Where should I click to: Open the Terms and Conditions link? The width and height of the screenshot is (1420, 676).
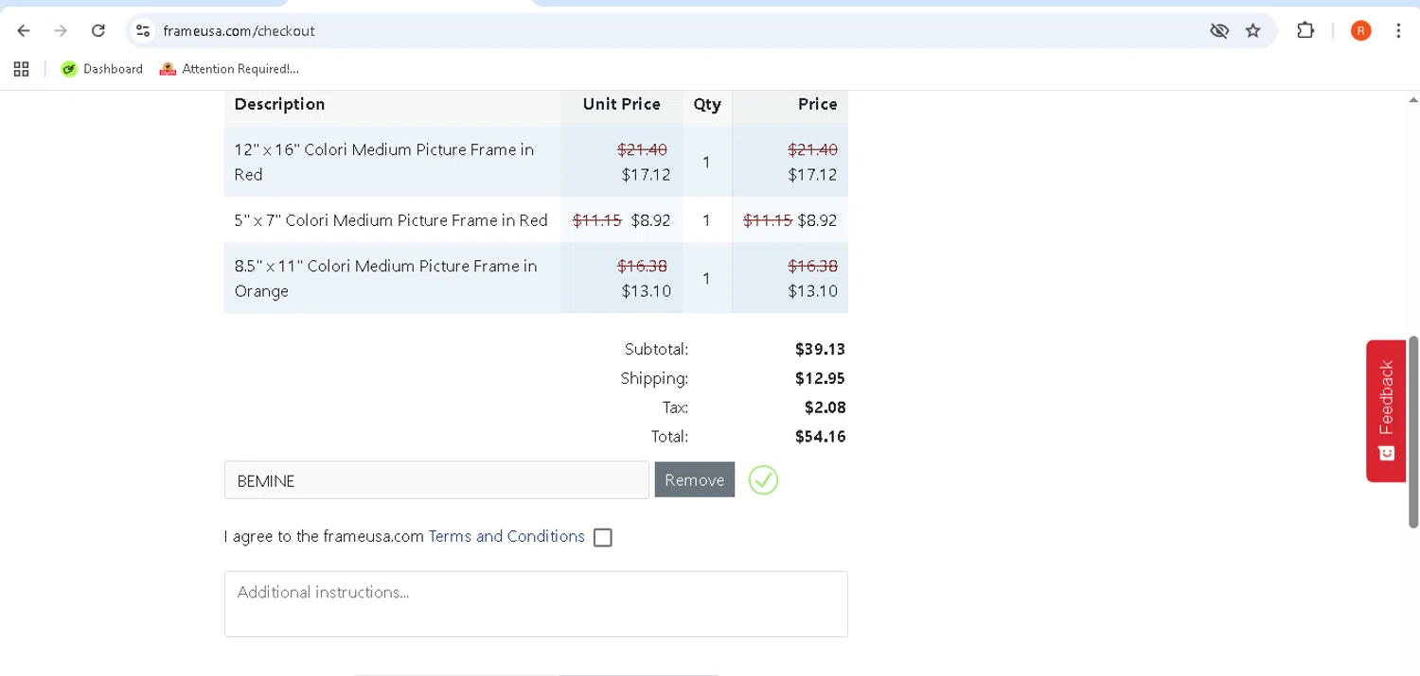[506, 536]
